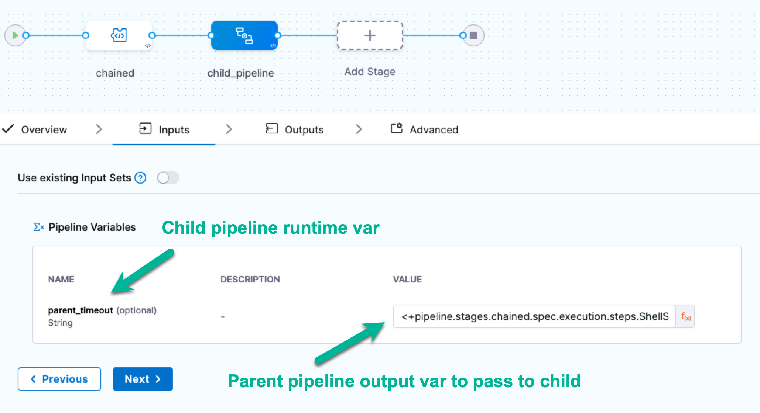This screenshot has width=760, height=413.
Task: Click chevron after Outputs tab
Action: (359, 129)
